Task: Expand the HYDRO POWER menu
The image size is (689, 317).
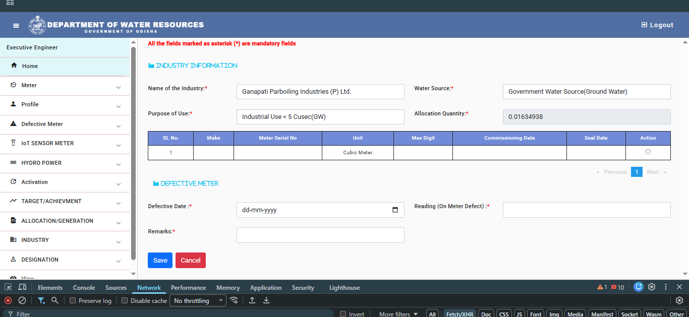Action: click(x=65, y=163)
